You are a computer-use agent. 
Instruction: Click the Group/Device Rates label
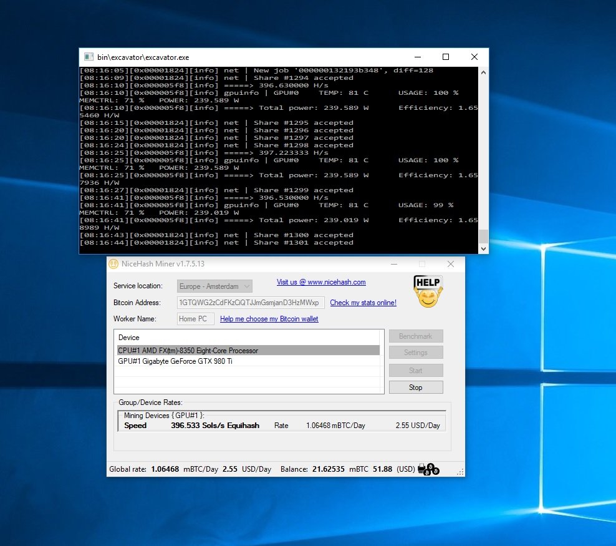coord(150,402)
